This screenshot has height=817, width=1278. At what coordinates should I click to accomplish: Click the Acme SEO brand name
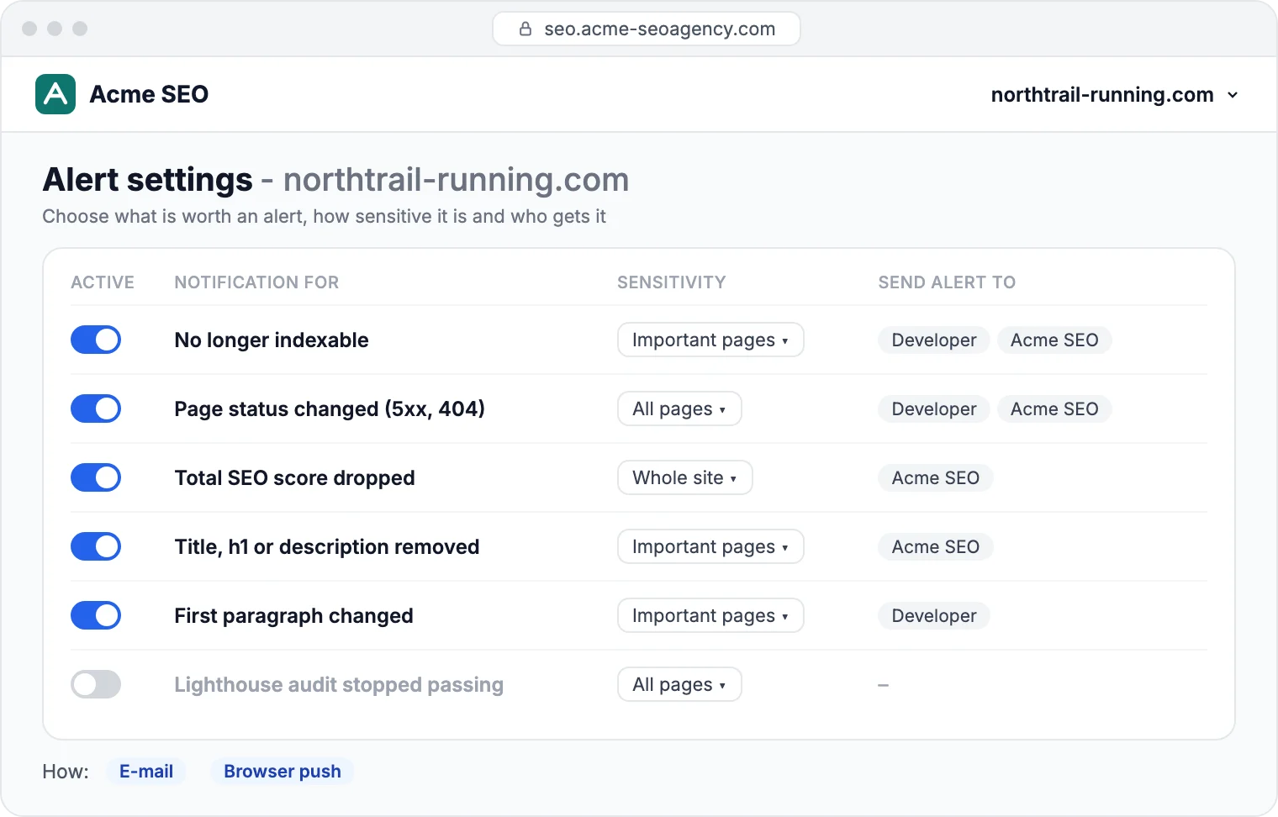(x=149, y=94)
